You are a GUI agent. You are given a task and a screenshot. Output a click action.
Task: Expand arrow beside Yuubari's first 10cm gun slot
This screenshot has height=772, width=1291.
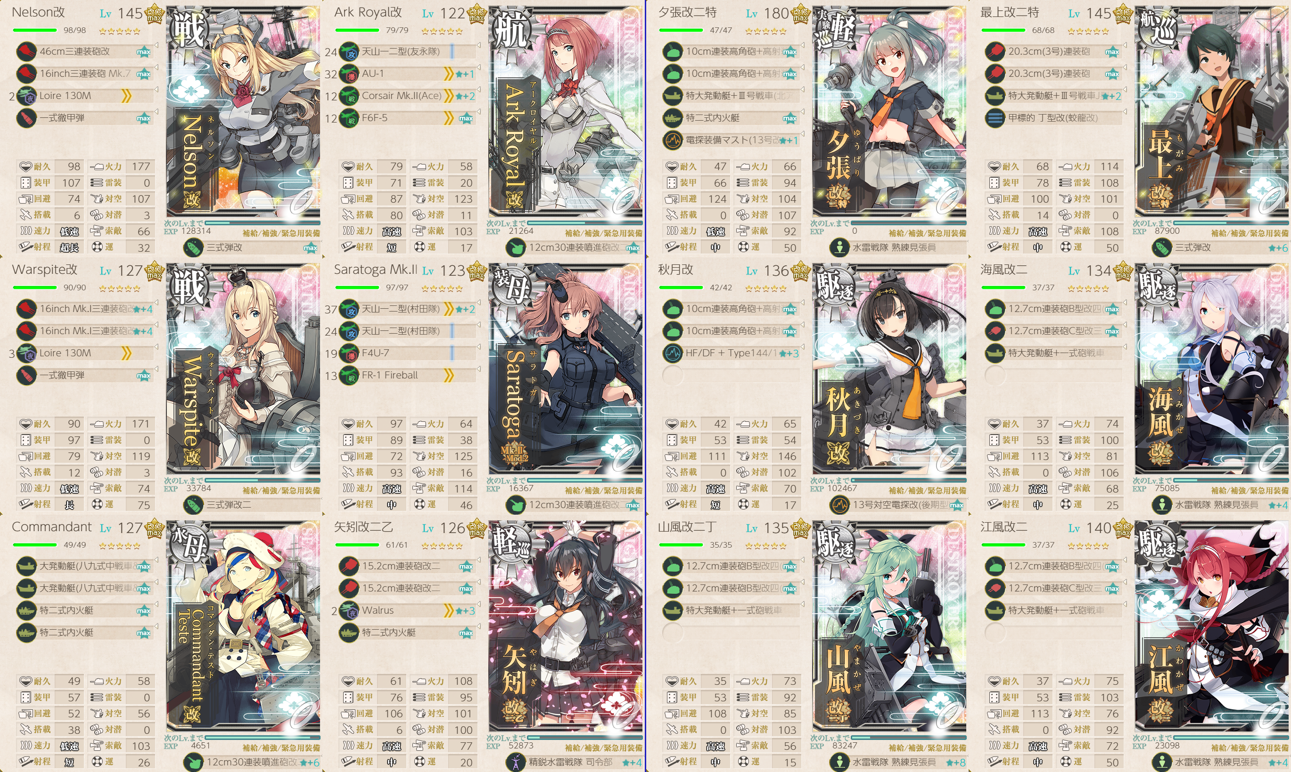click(x=803, y=46)
